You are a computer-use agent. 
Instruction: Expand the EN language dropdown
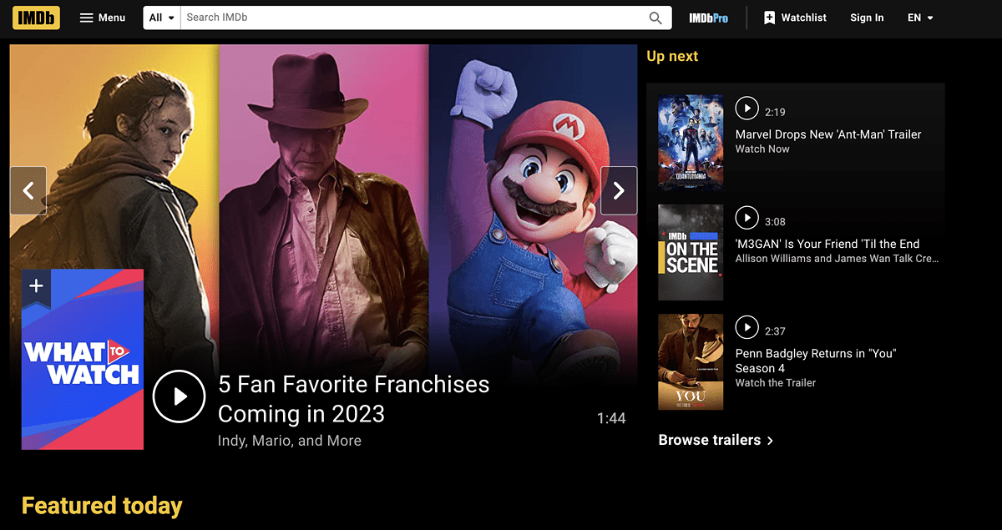[x=920, y=18]
